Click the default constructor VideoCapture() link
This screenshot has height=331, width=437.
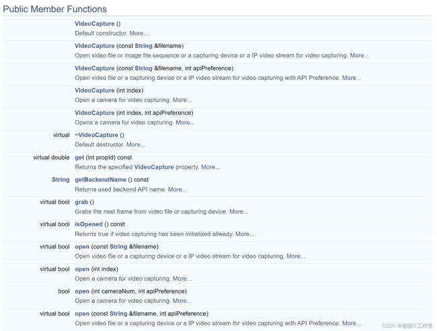tap(94, 23)
